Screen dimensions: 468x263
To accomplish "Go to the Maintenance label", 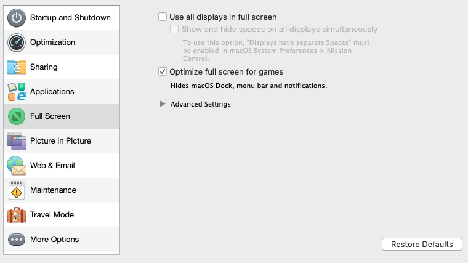I will 53,190.
